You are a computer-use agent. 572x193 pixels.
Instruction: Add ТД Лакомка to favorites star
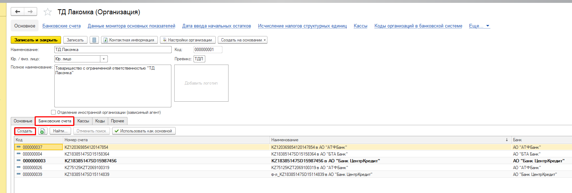click(47, 12)
